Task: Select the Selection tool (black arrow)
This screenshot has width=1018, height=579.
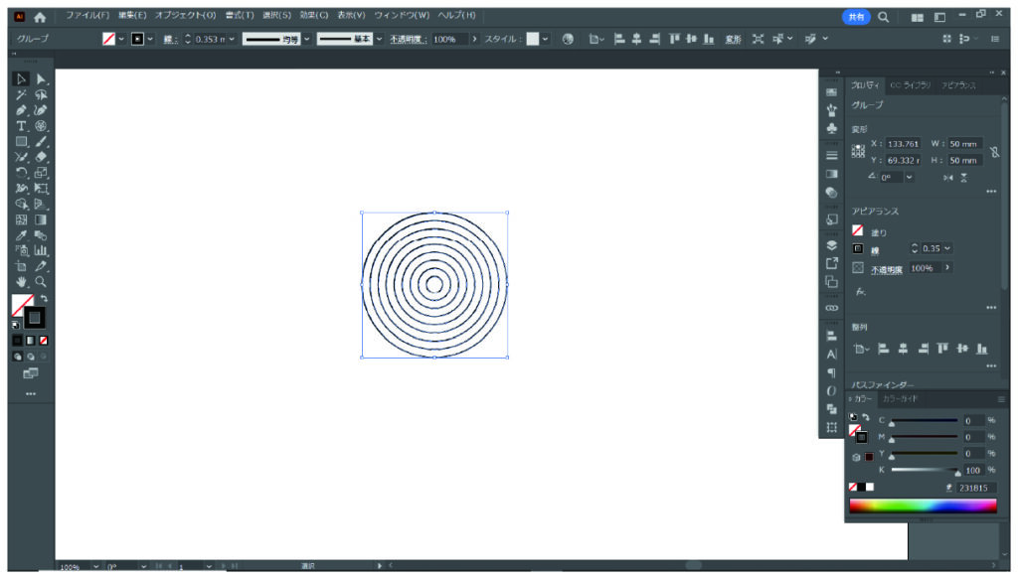Action: coord(21,79)
